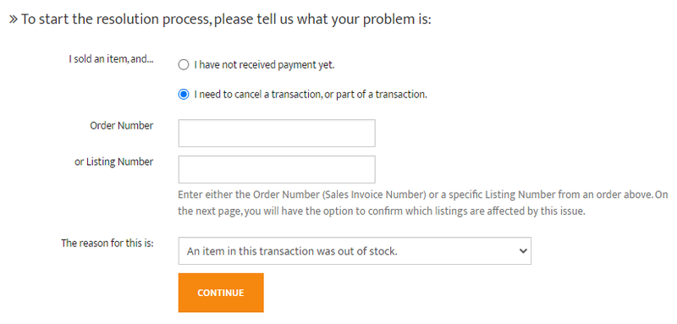Click the chevron arrow on the reason dropdown
Viewport: 677px width, 324px height.
523,250
